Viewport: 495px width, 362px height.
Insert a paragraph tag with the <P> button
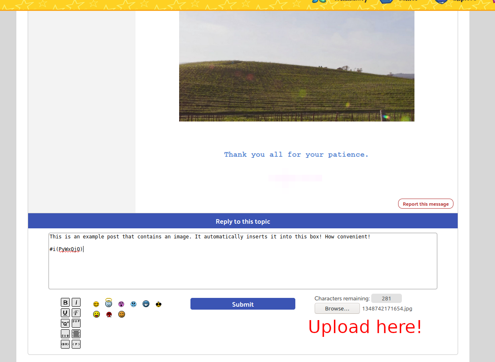(x=76, y=344)
